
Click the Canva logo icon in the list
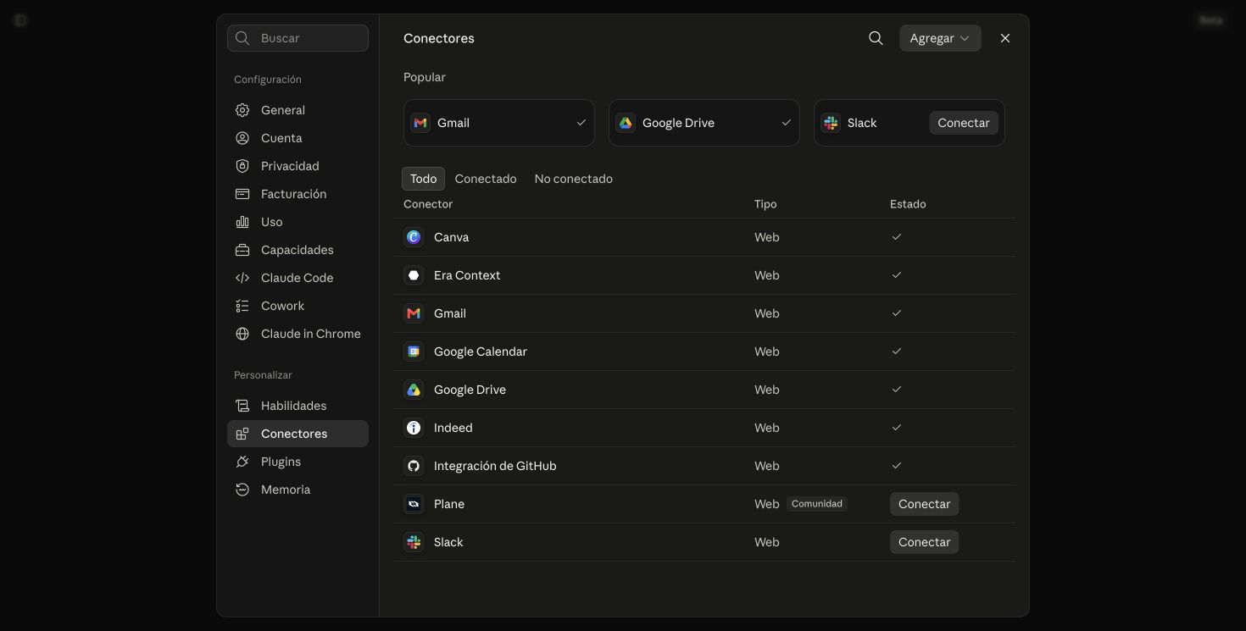click(x=414, y=237)
